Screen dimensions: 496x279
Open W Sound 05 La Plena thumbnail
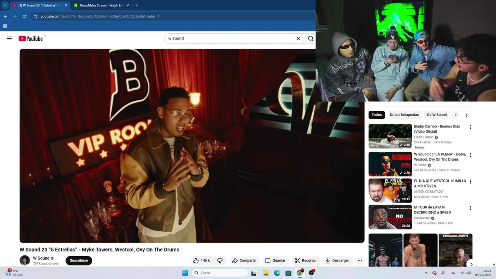pos(390,164)
